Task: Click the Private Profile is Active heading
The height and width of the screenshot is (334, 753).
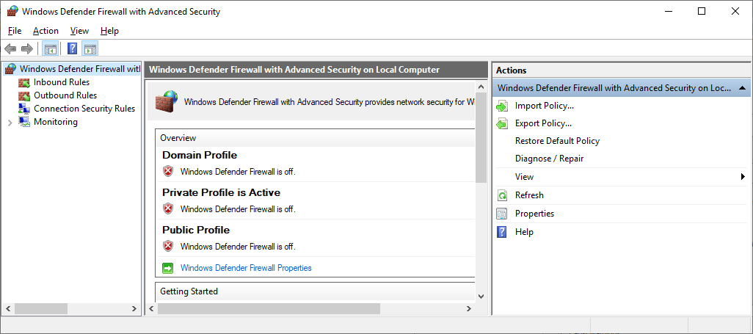Action: click(x=222, y=192)
